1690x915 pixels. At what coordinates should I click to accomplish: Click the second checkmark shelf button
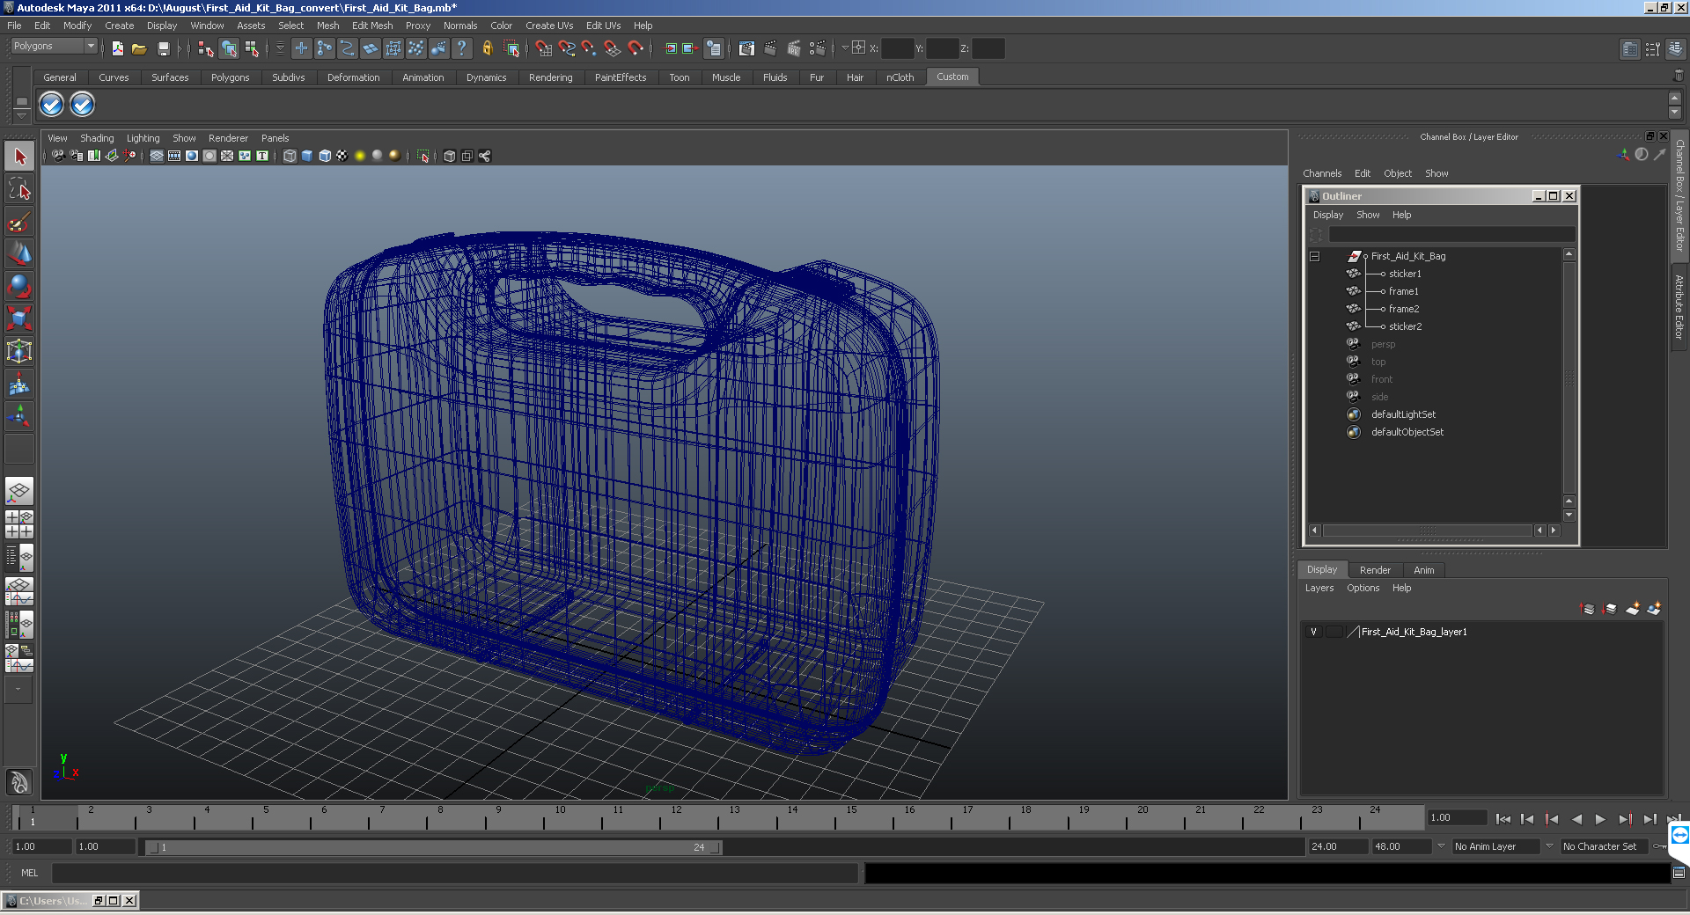click(x=82, y=105)
